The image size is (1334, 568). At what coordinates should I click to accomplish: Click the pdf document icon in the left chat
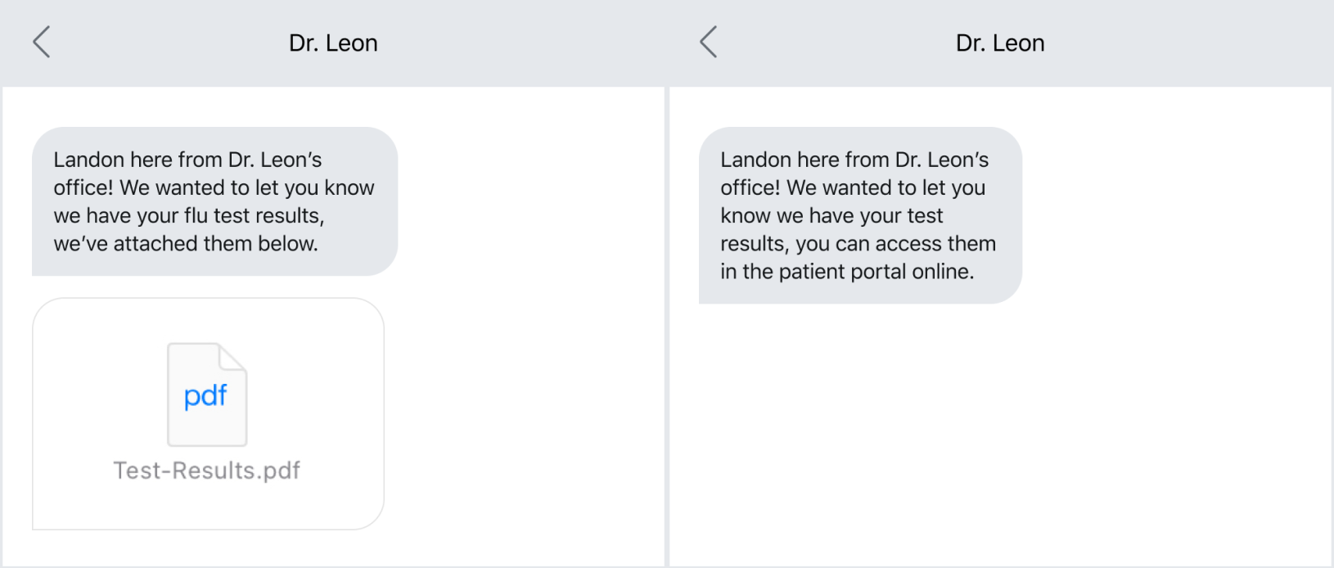207,394
